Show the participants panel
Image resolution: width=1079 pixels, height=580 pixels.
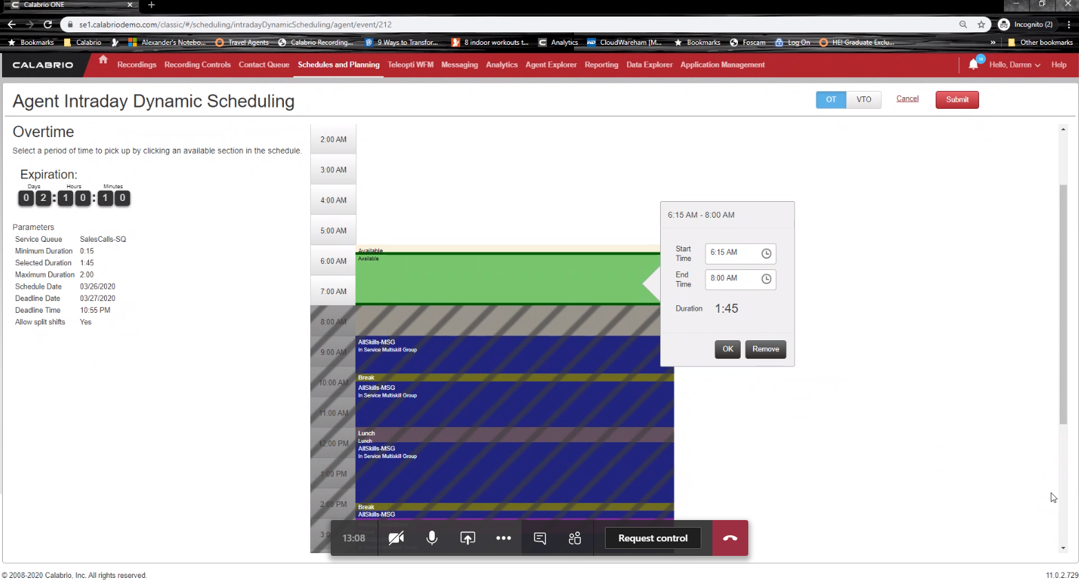(x=575, y=539)
